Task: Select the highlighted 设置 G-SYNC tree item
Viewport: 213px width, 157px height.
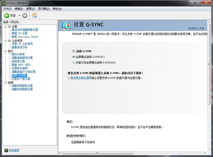Action: point(19,75)
